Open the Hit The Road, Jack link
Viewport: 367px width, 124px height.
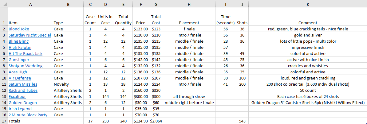pyautogui.click(x=26, y=54)
